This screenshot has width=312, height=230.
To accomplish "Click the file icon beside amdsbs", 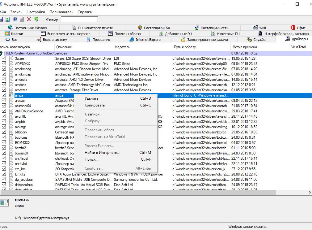I will coord(11,85).
